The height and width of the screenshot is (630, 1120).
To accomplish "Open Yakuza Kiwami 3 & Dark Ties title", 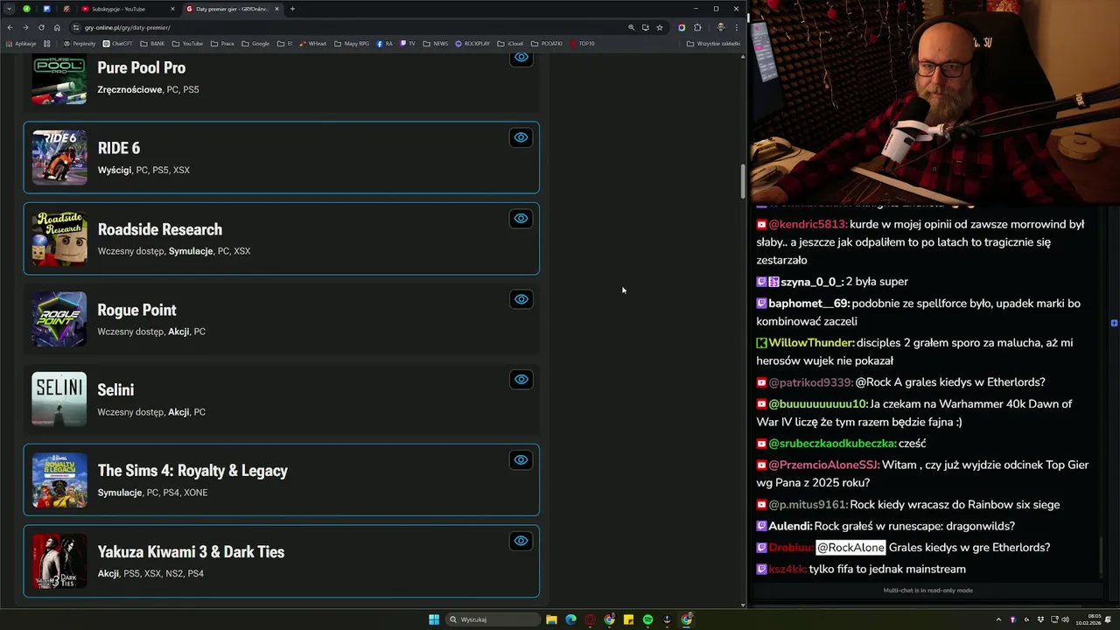I will click(191, 552).
